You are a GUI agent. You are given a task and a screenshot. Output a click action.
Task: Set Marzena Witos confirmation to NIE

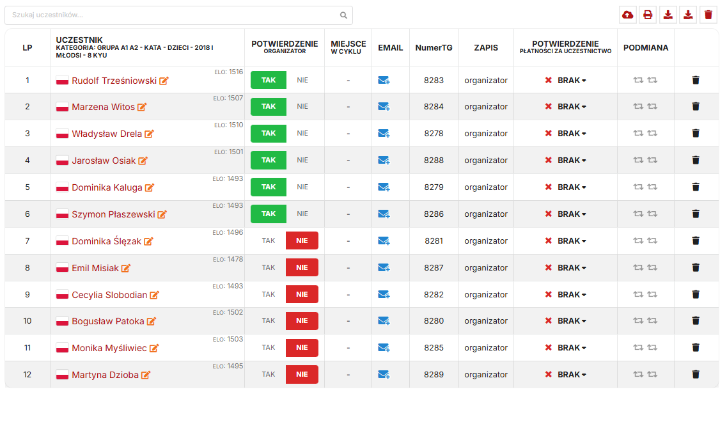[302, 107]
